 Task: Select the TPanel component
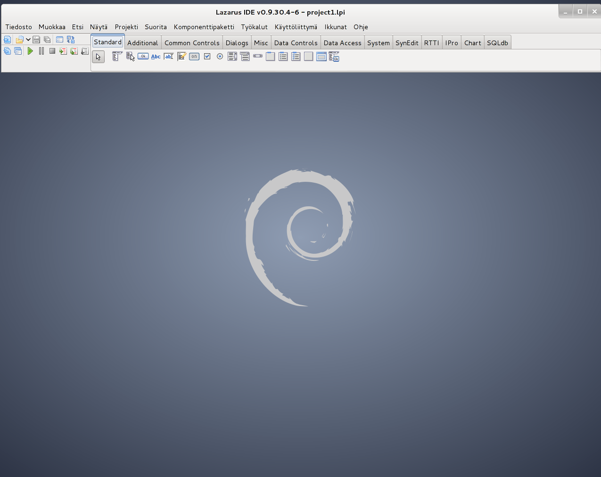click(309, 57)
